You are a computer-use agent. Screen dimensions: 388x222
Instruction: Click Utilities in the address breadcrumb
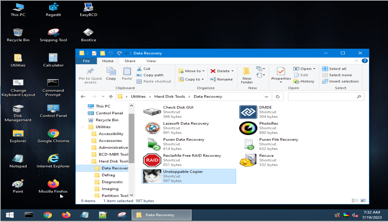point(138,96)
